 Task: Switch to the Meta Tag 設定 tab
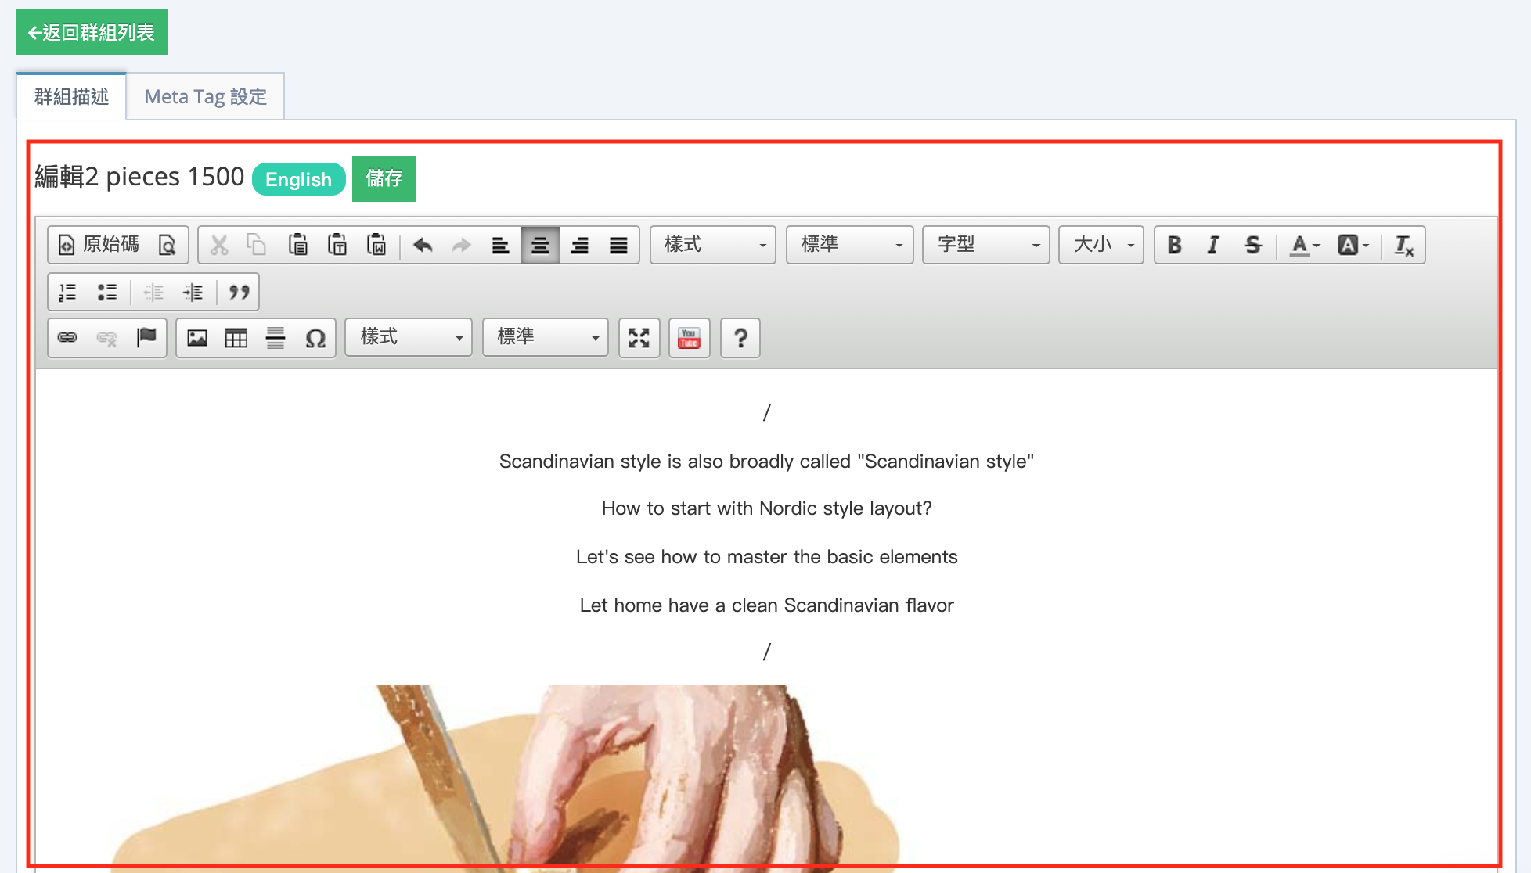click(x=205, y=97)
